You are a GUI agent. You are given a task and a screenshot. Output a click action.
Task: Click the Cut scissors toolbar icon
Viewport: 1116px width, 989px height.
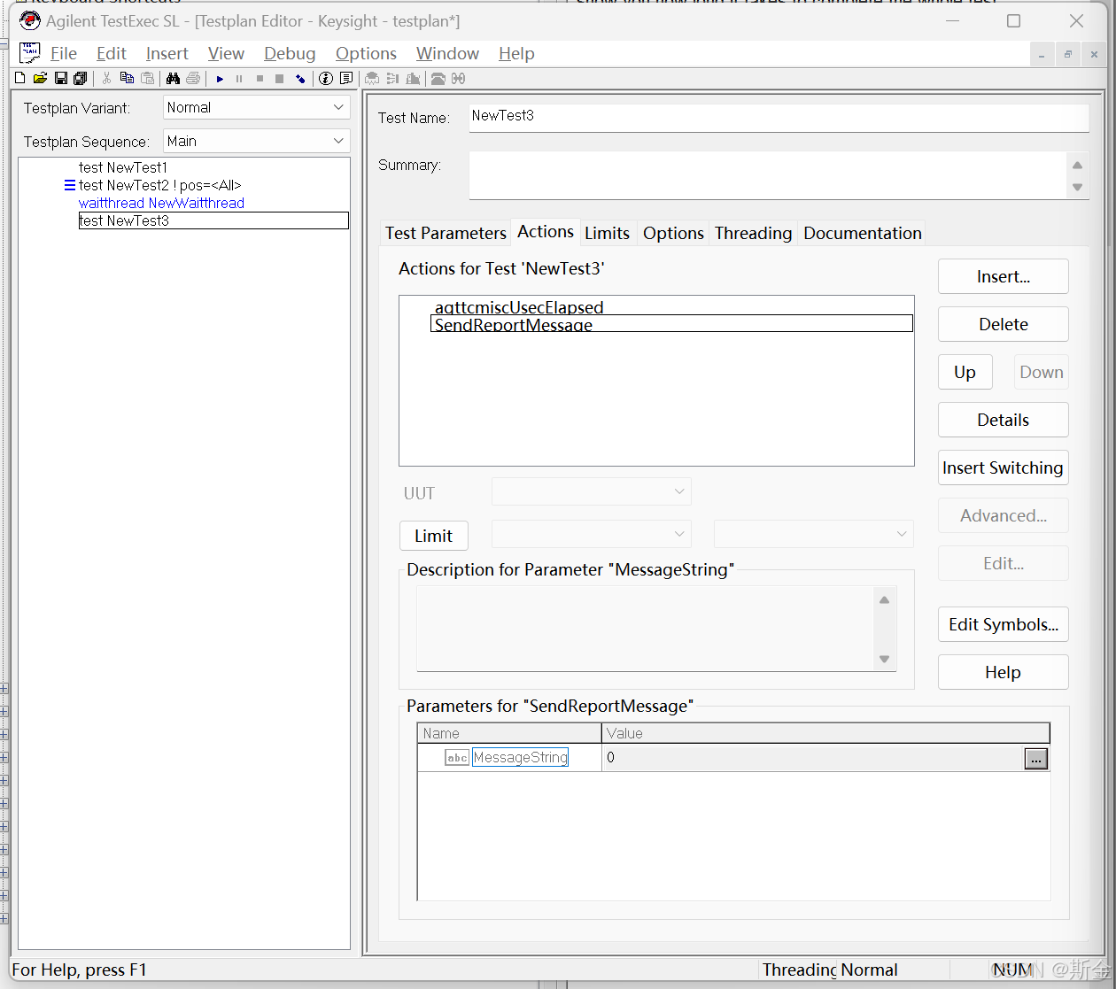(x=106, y=78)
